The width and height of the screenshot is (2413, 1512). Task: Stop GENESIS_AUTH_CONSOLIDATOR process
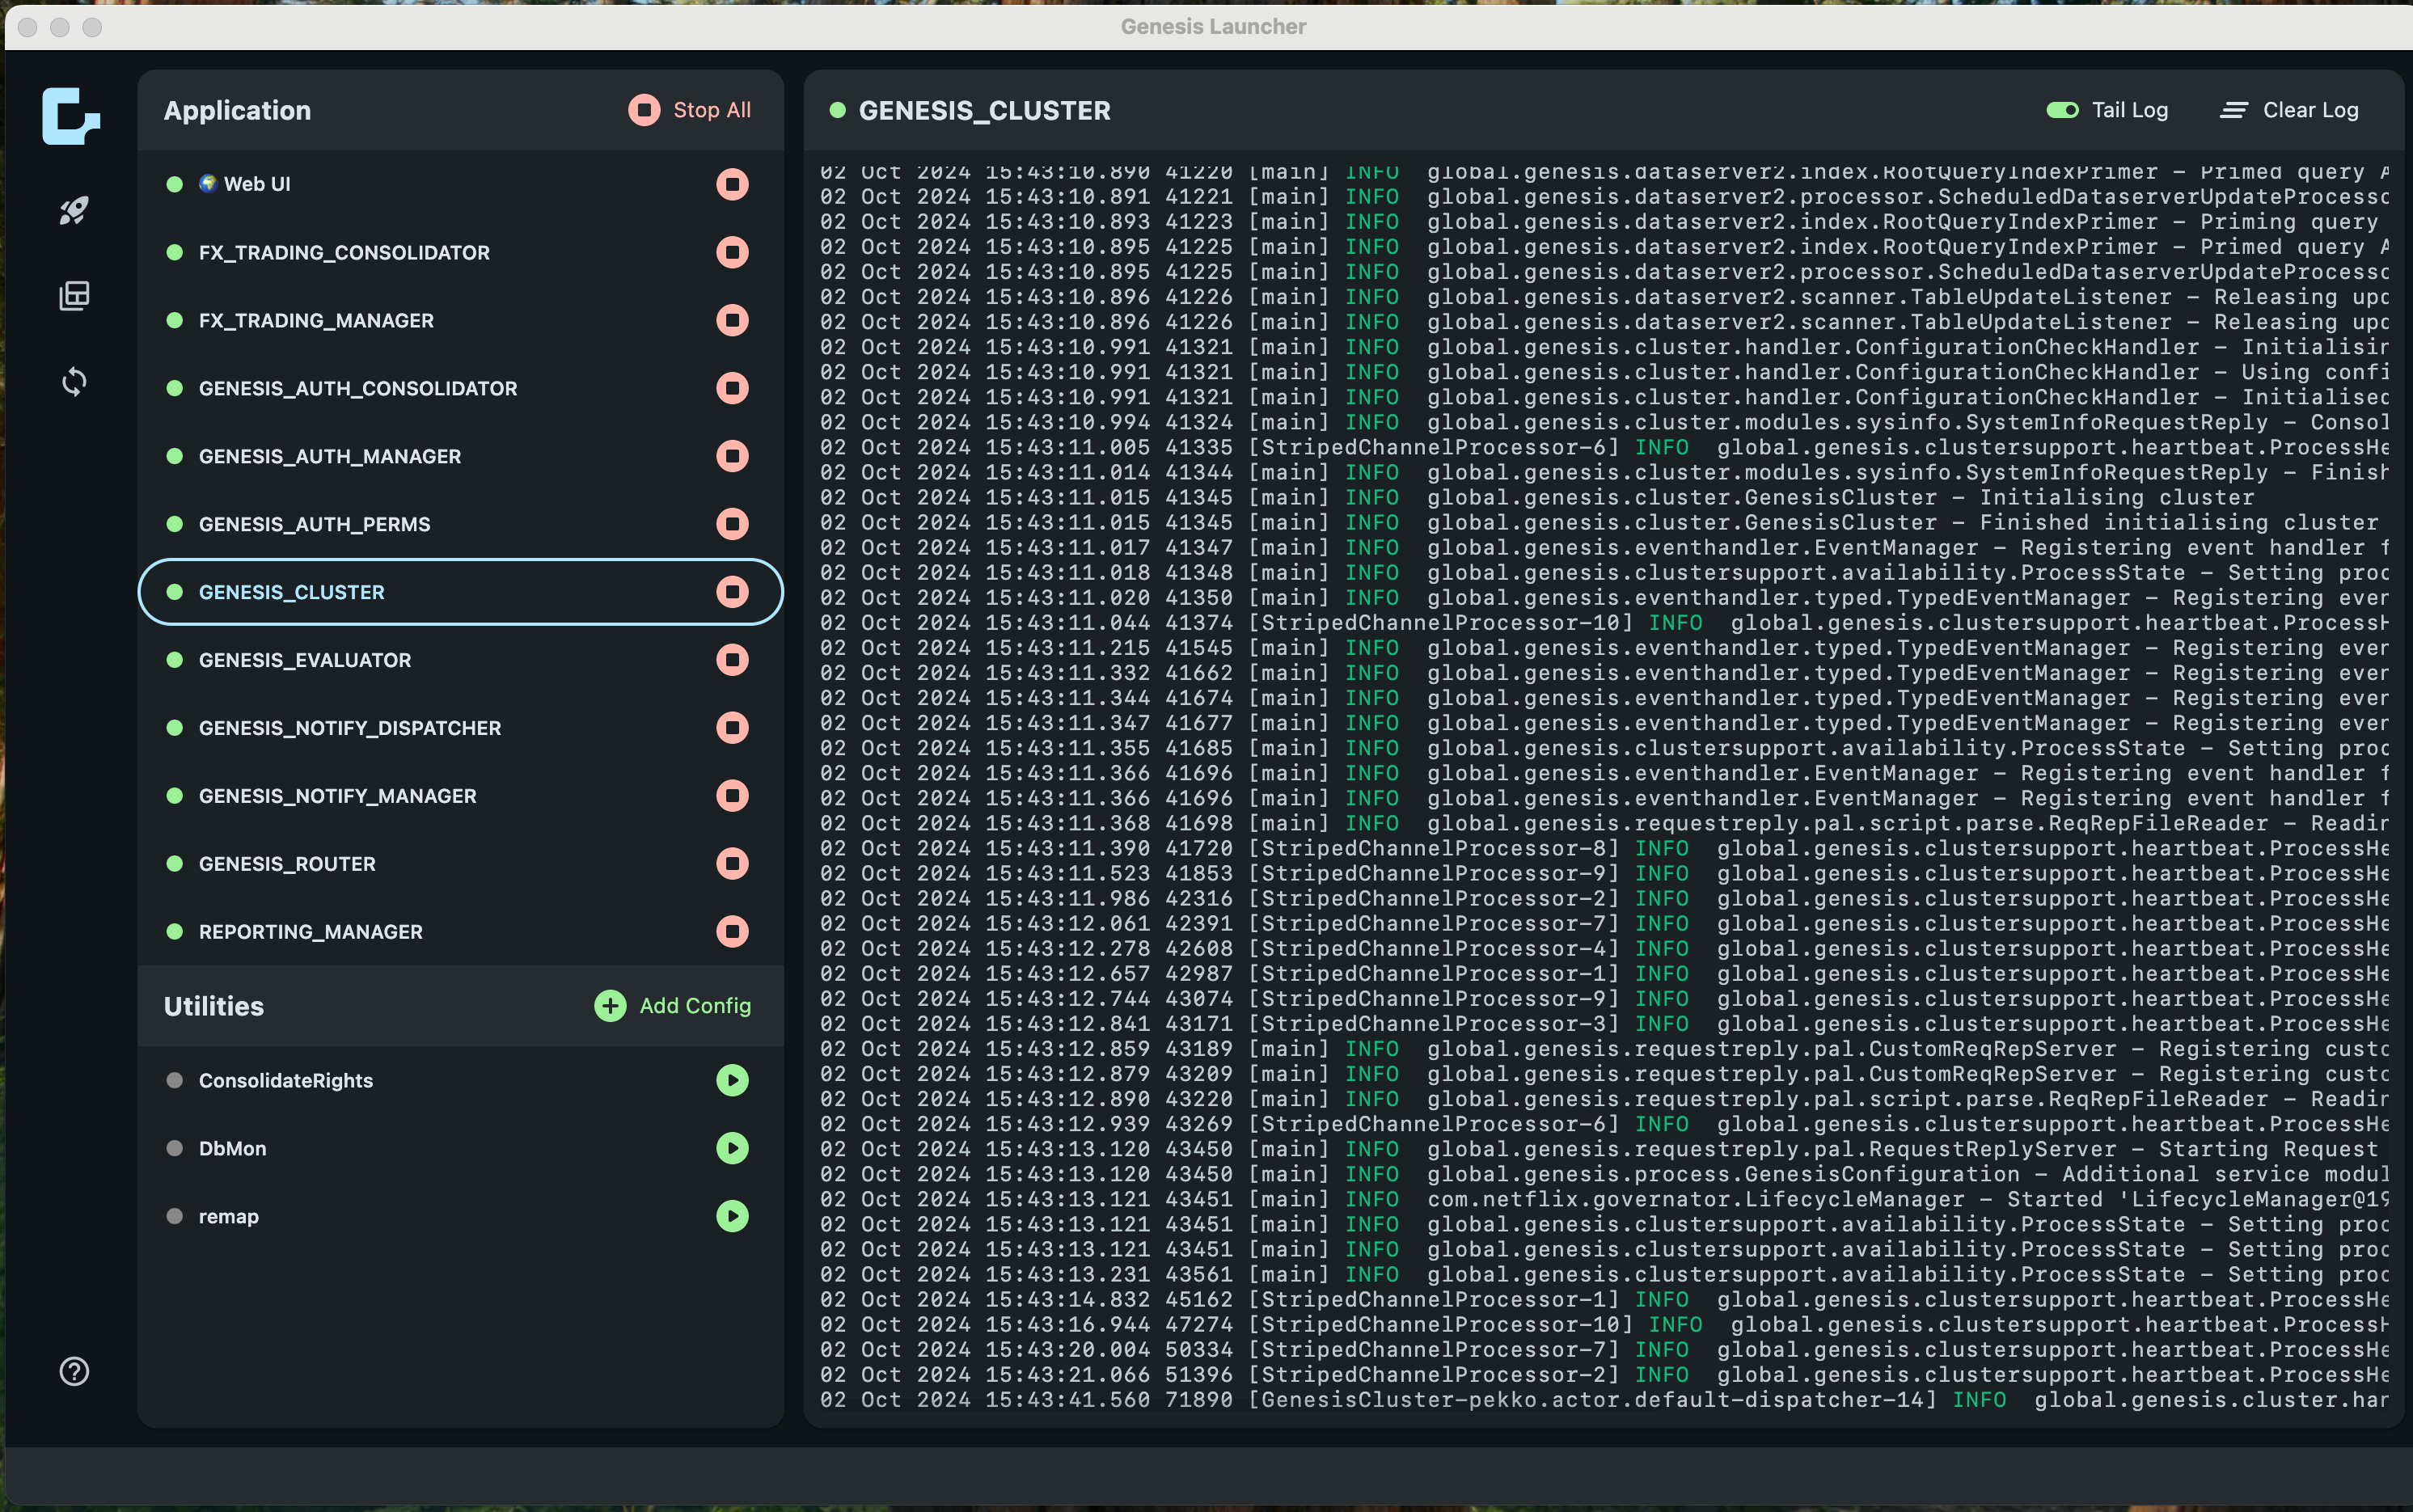click(732, 388)
